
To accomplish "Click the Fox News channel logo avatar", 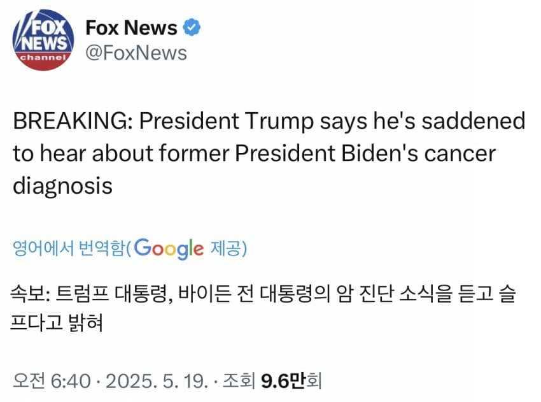I will pos(41,39).
